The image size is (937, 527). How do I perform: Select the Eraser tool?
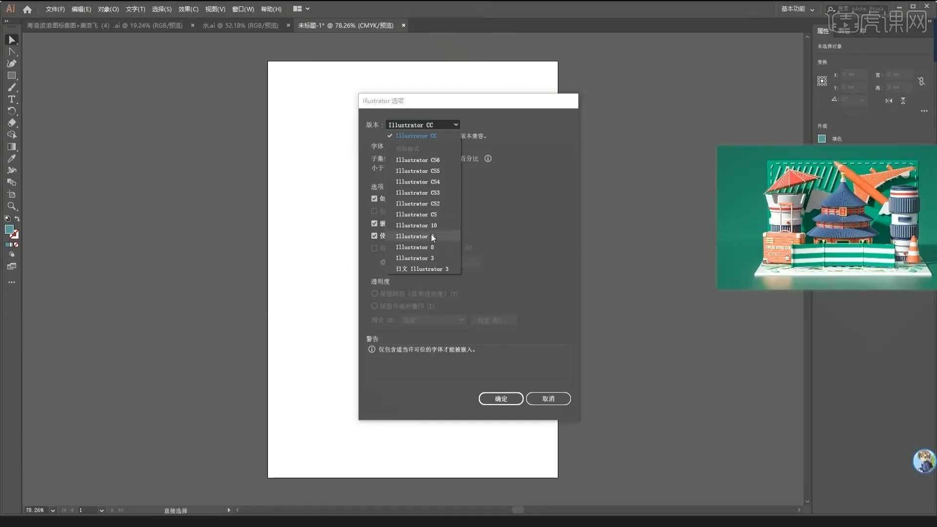pos(12,123)
